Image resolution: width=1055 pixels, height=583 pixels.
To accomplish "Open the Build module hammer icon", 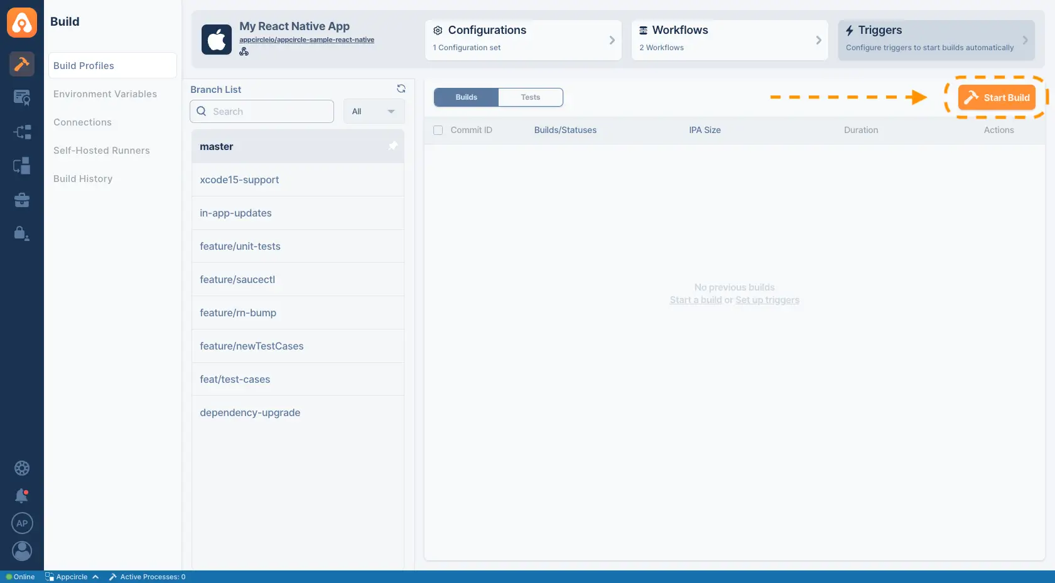I will click(22, 63).
